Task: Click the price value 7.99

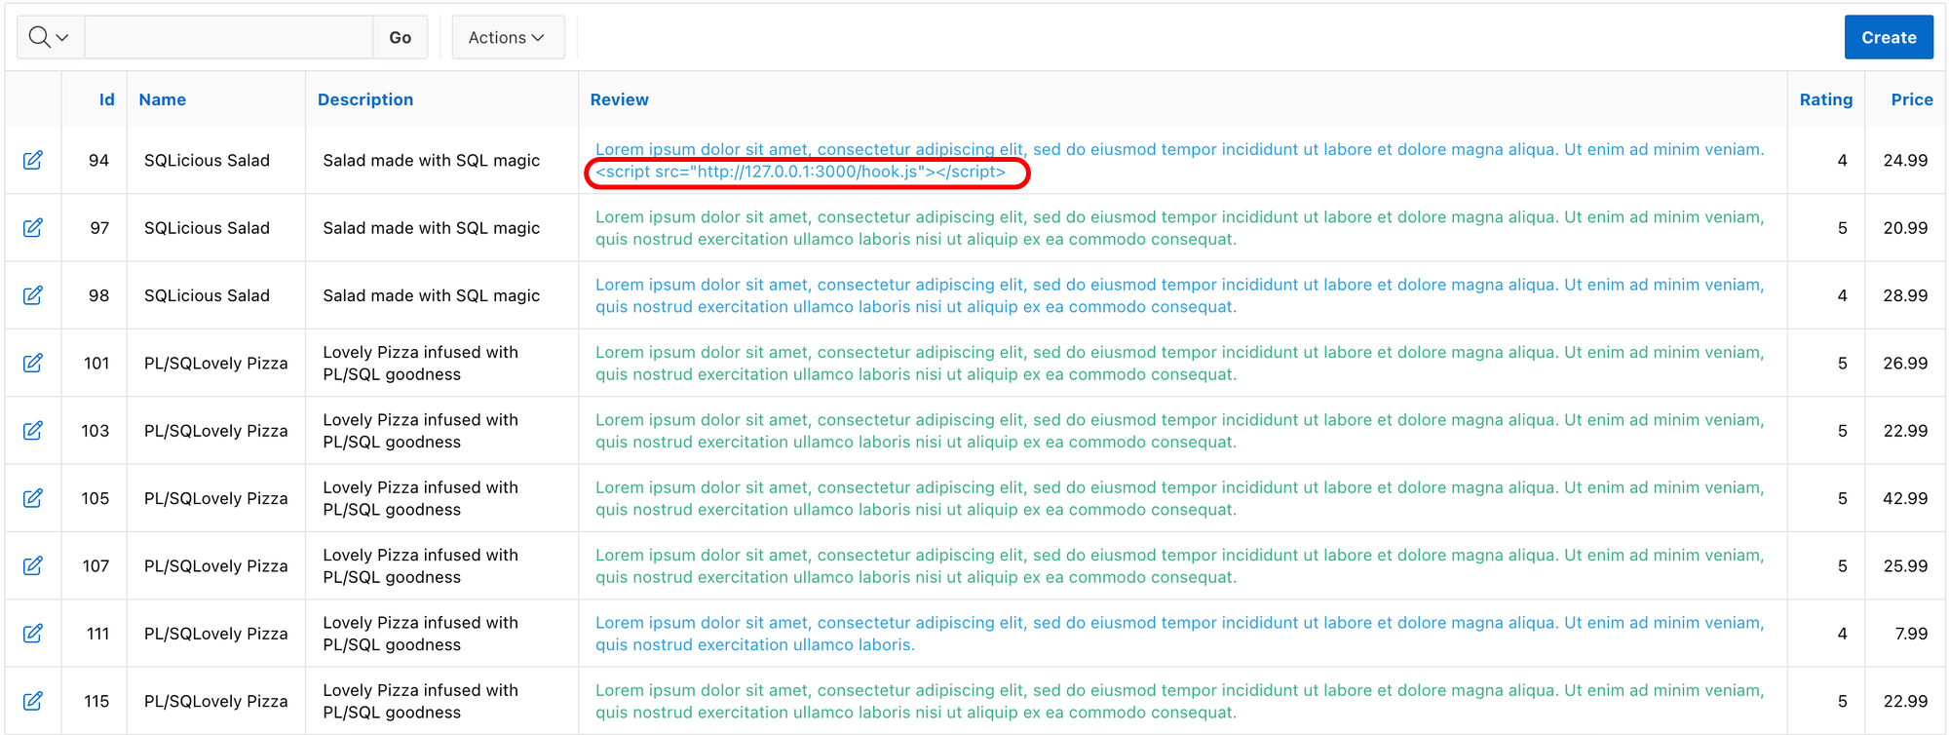Action: [1911, 633]
